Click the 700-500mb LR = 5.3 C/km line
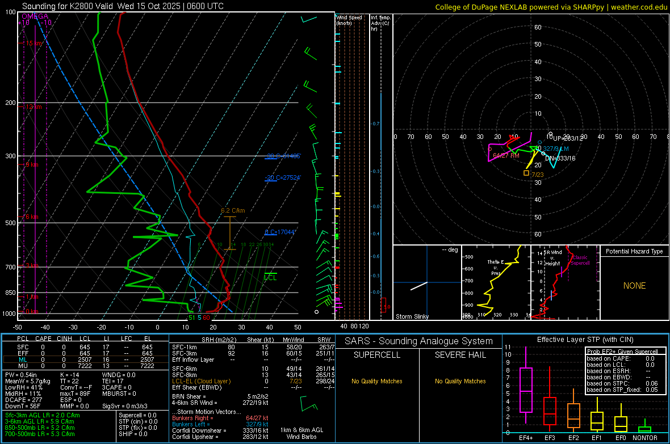 (40, 434)
